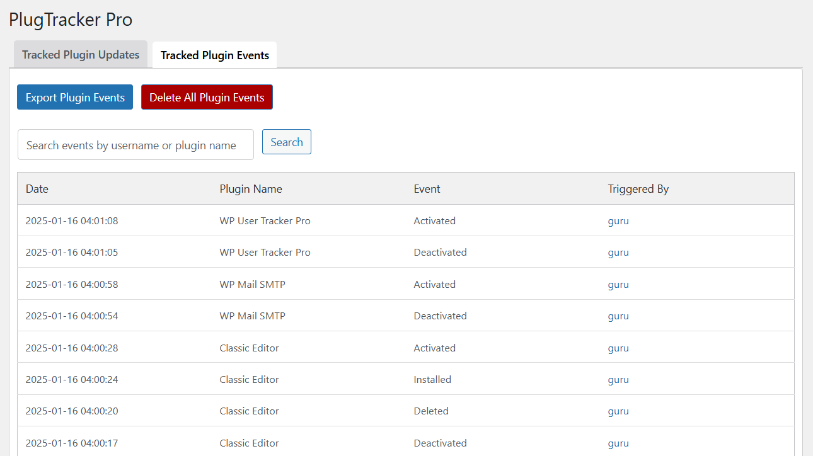Click guru link for Classic Editor Installed event
Image resolution: width=813 pixels, height=456 pixels.
[x=618, y=380]
